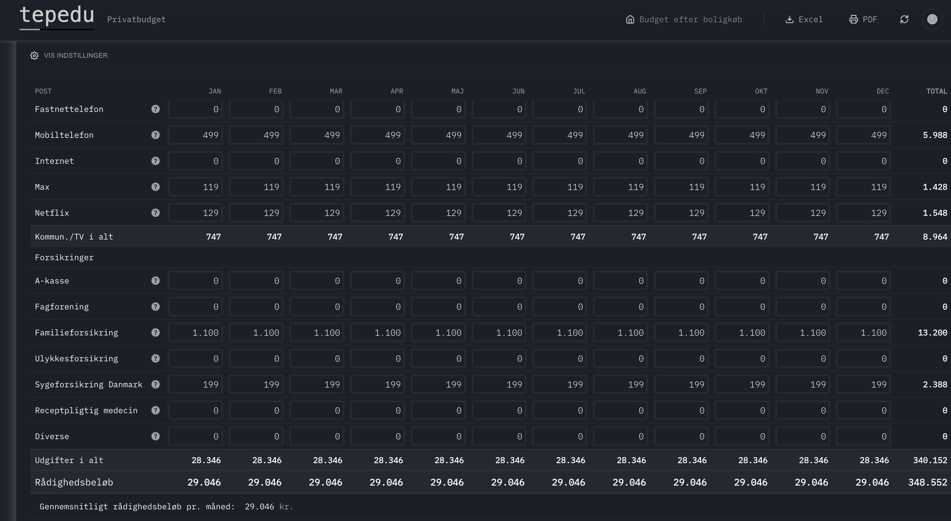Screen dimensions: 951x521
Task: Open the info circle icon
Action: coord(932,19)
